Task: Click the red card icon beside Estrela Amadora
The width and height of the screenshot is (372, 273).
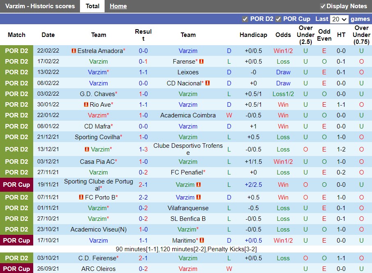Action: point(74,51)
